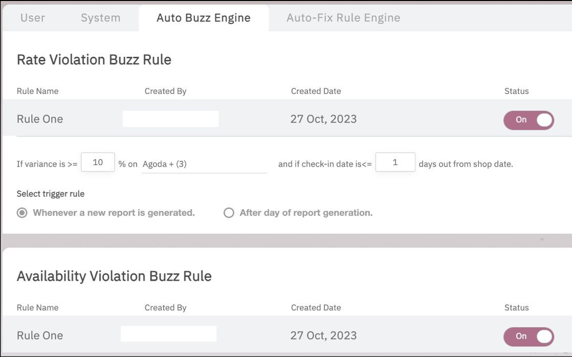The image size is (572, 357).
Task: Open the 'Agoda + (3)' channel dropdown
Action: (x=204, y=164)
